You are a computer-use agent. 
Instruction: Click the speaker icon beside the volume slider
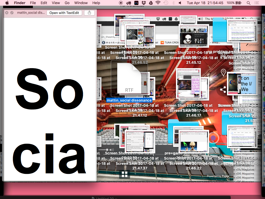click(112, 150)
